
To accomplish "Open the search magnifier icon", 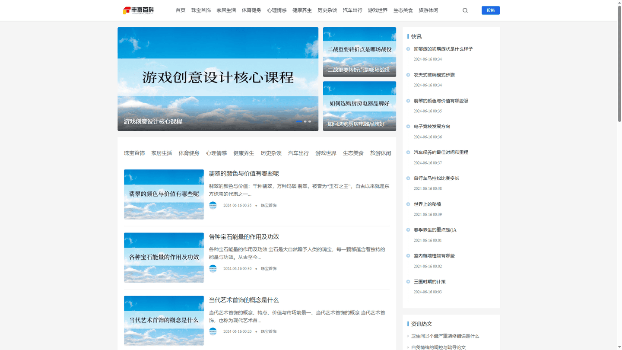I will pos(465,10).
